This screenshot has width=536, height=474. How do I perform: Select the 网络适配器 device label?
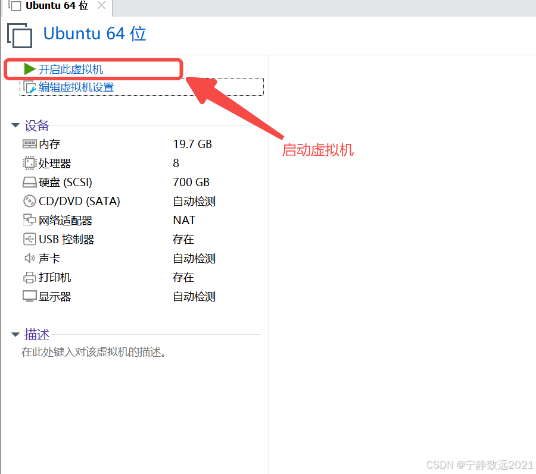point(66,221)
